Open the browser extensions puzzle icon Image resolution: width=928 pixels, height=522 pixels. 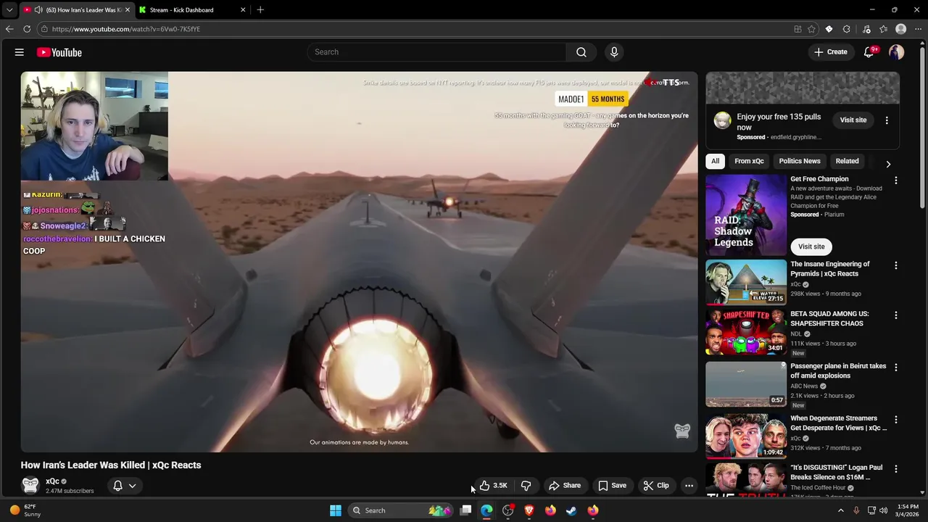[847, 29]
